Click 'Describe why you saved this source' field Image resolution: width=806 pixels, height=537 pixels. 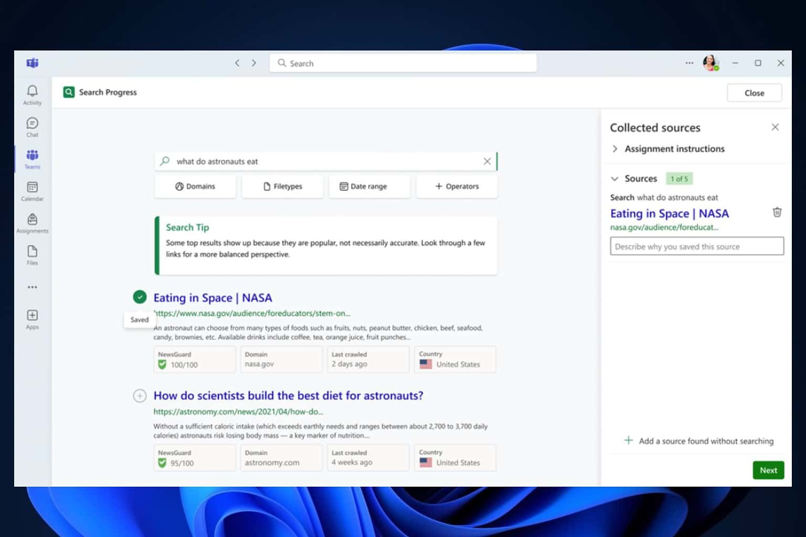[697, 246]
